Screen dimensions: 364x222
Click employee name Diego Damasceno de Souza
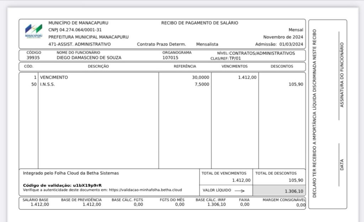(x=89, y=58)
